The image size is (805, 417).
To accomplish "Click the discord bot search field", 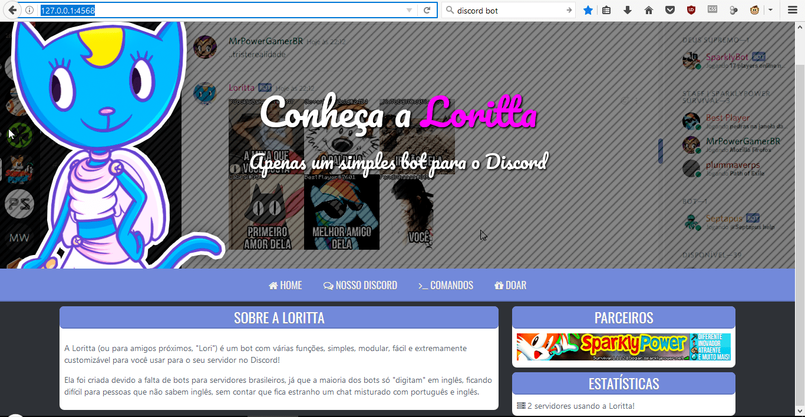I will 507,11.
